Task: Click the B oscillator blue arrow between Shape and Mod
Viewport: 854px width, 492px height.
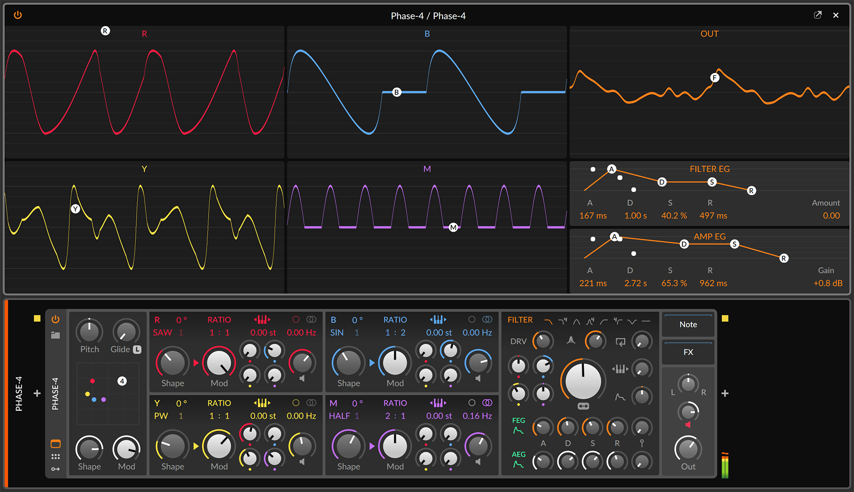Action: point(372,363)
